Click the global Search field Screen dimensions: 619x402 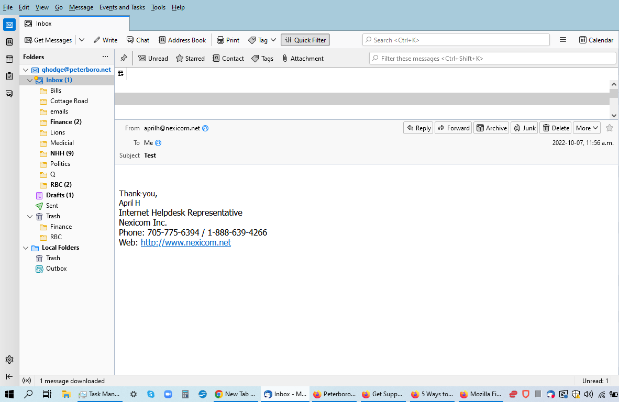click(x=456, y=40)
